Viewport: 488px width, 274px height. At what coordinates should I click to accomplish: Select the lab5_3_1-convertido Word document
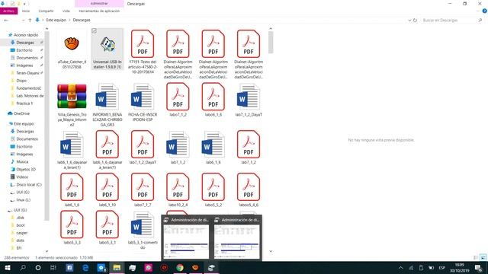coord(143,231)
